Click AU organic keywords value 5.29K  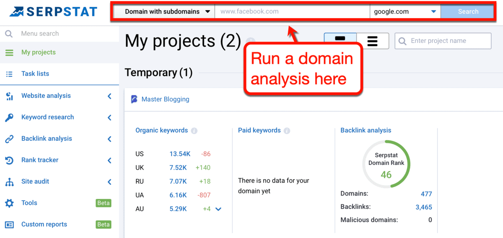(x=178, y=209)
